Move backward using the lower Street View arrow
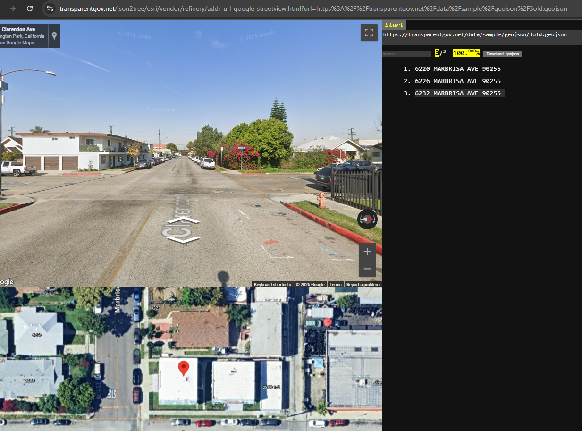582x431 pixels. tap(183, 240)
